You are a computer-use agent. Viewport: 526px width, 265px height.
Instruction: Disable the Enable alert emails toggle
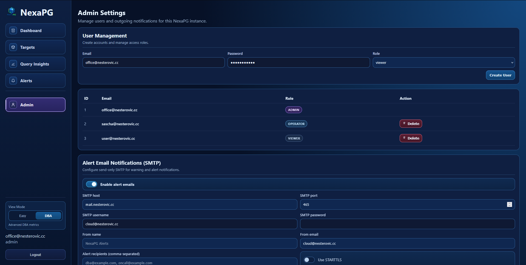click(92, 184)
